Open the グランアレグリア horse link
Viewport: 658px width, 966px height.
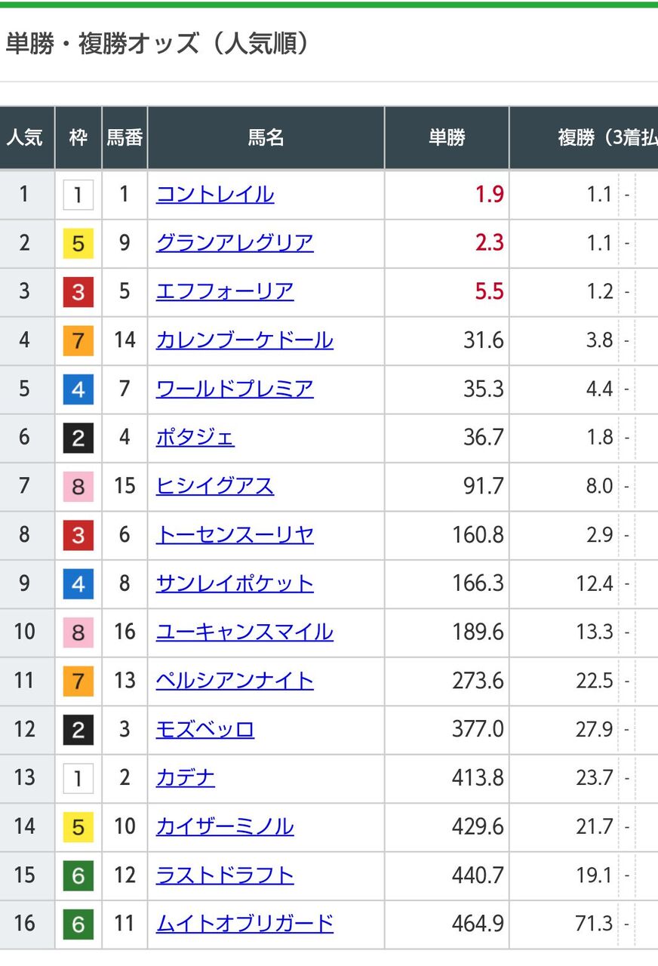(235, 243)
